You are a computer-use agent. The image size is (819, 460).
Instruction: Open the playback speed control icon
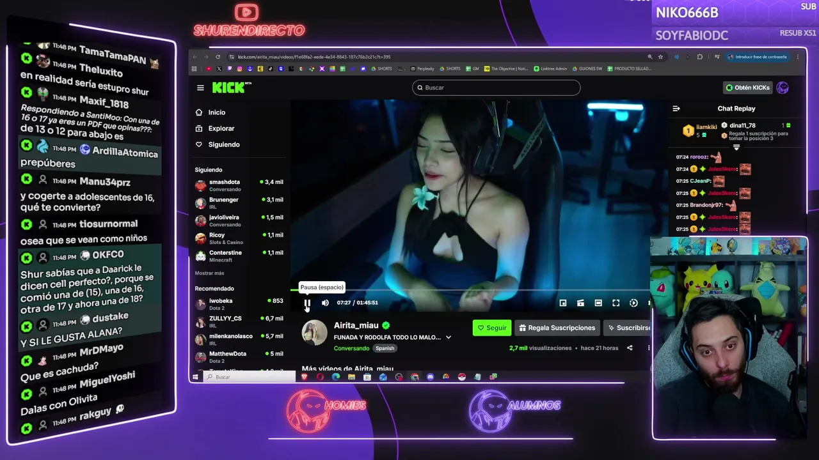(x=633, y=303)
